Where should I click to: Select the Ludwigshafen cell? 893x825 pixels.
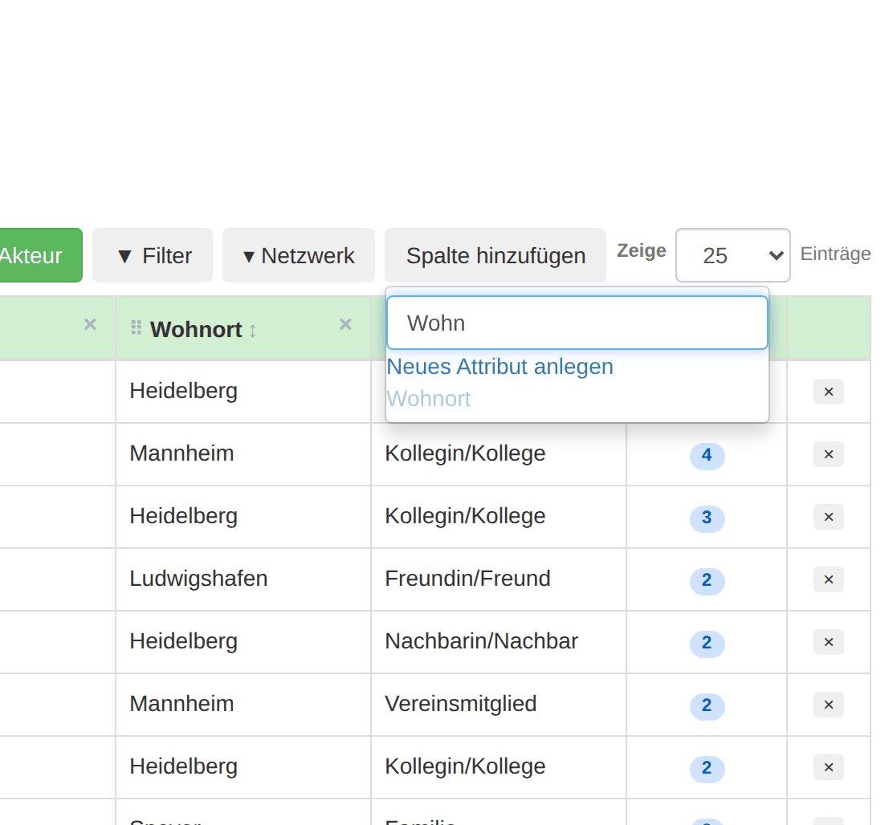click(x=243, y=579)
